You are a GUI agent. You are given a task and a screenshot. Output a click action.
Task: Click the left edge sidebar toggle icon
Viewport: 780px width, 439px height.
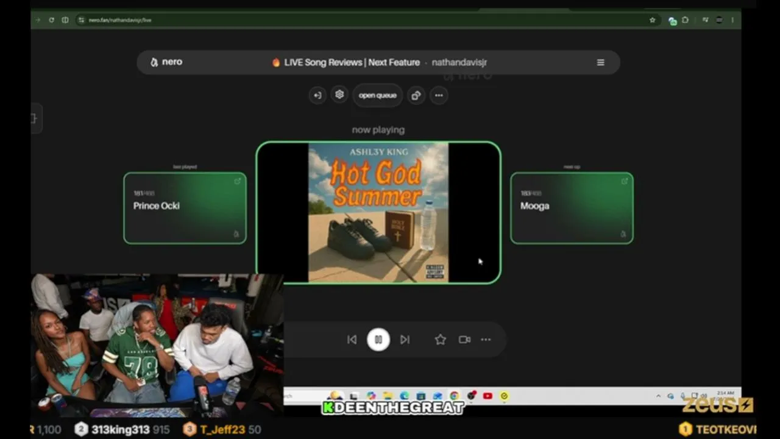pyautogui.click(x=35, y=118)
